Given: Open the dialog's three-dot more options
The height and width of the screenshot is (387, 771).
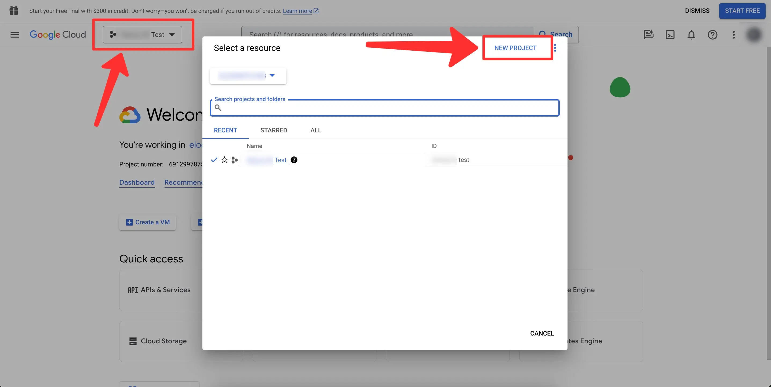Looking at the screenshot, I should pyautogui.click(x=555, y=48).
